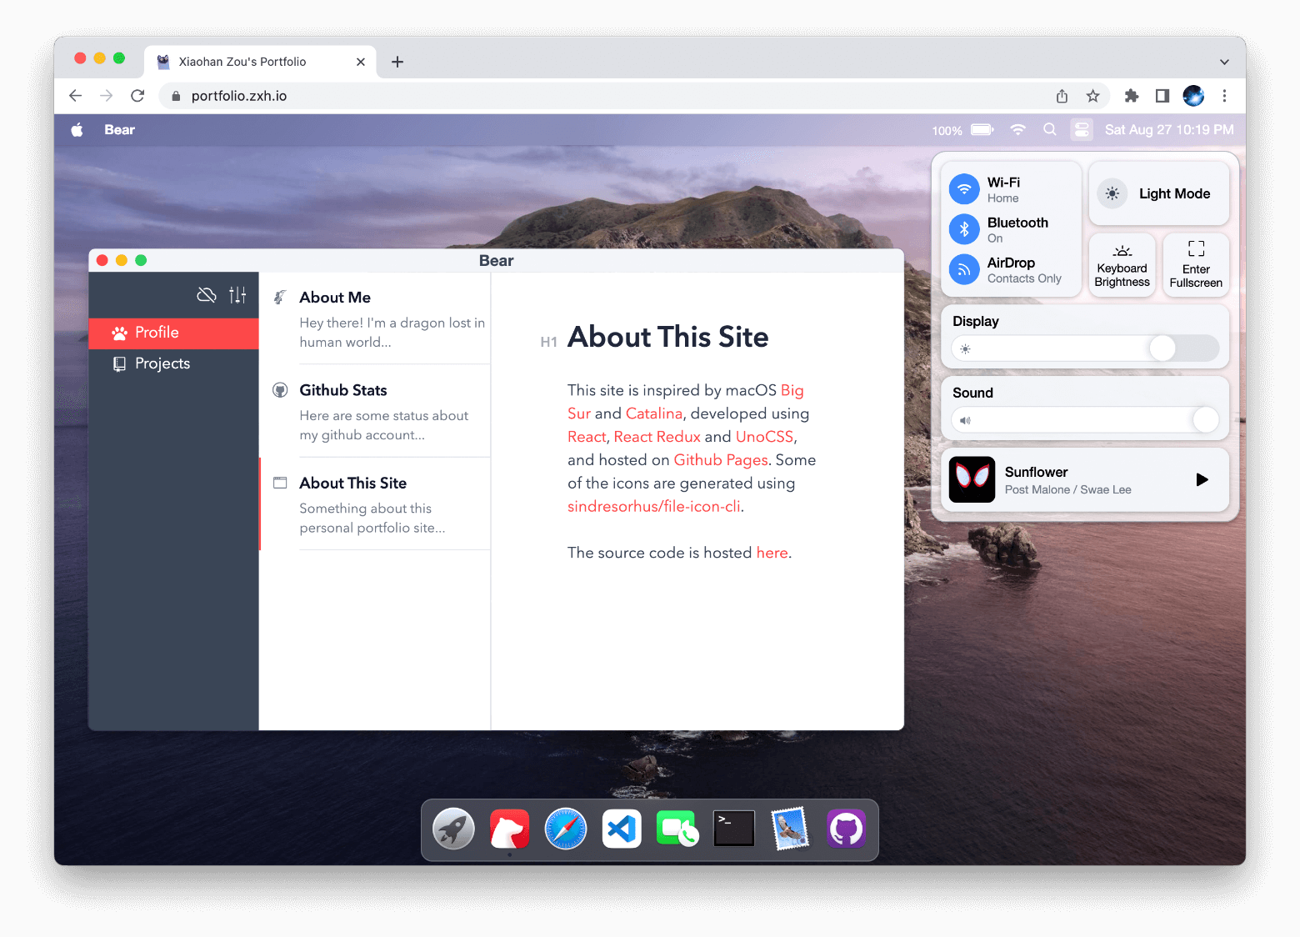The width and height of the screenshot is (1300, 937).
Task: Reload the page
Action: pyautogui.click(x=137, y=96)
